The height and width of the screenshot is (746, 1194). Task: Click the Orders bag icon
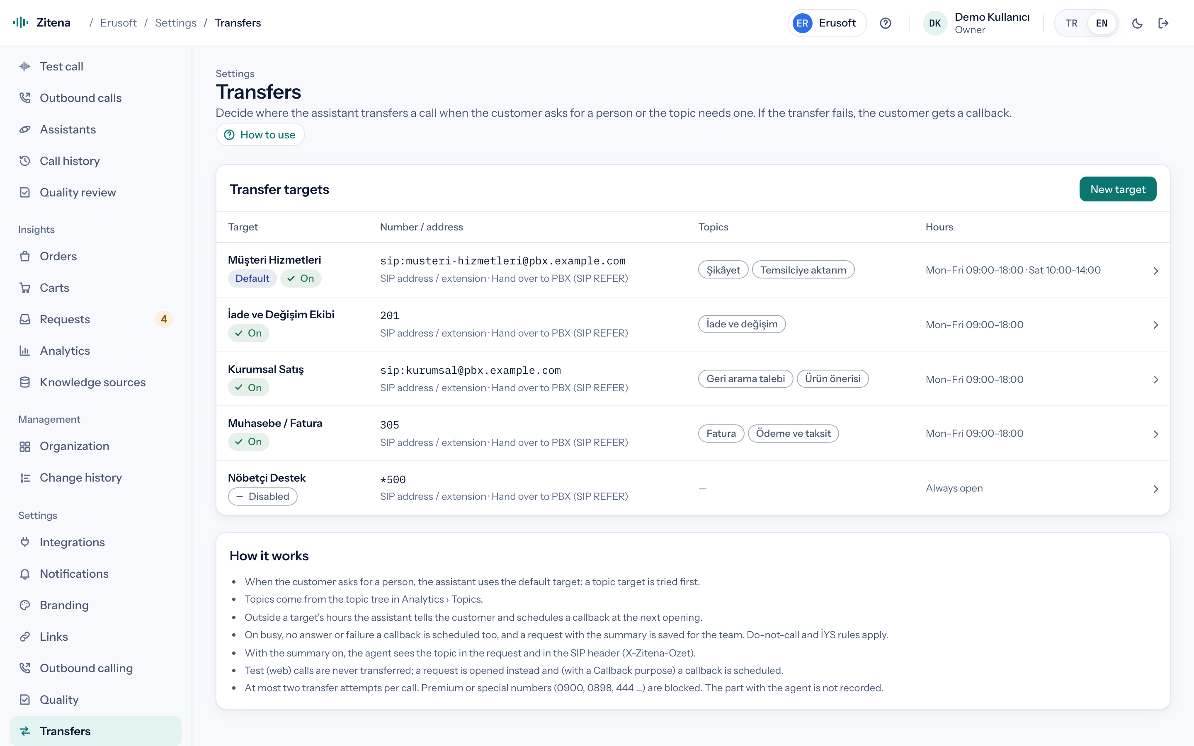pos(25,256)
